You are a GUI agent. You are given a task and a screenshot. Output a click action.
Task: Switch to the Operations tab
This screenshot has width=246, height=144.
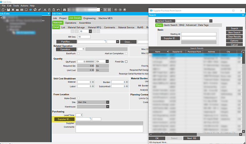tap(71, 23)
